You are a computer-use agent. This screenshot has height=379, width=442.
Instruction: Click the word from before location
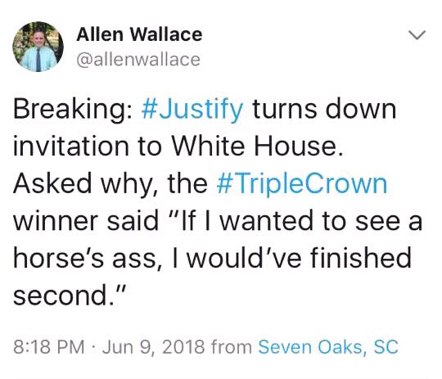[232, 346]
